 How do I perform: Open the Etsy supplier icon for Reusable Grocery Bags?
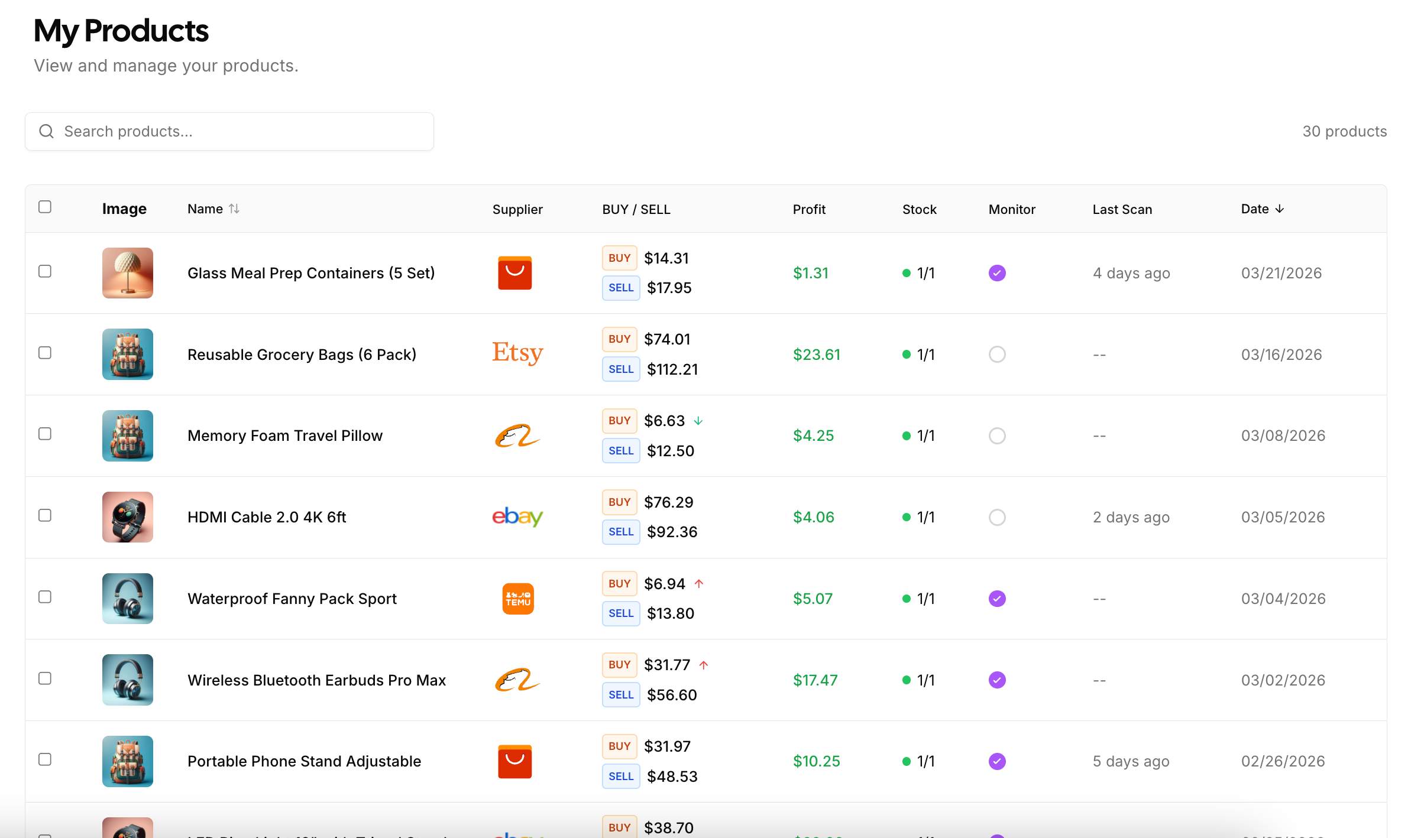click(x=517, y=354)
